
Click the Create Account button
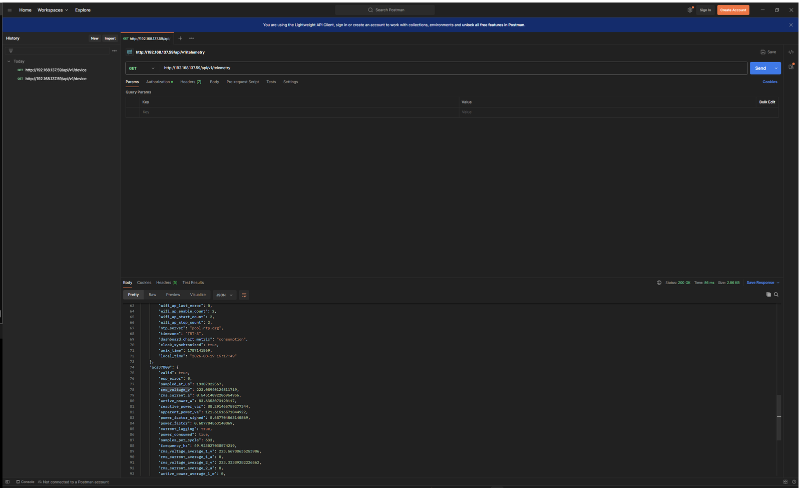click(733, 10)
